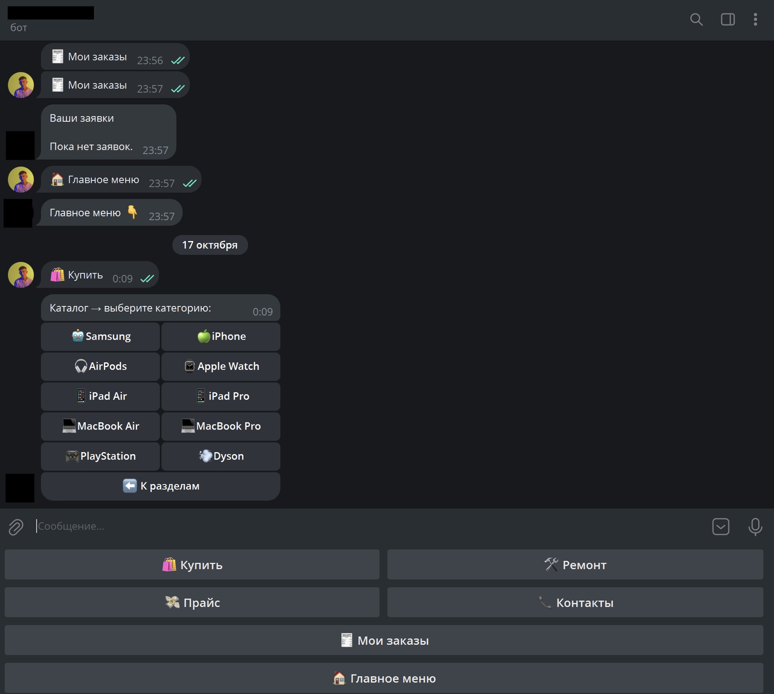
Task: Open the PlayStation category
Action: (x=100, y=456)
